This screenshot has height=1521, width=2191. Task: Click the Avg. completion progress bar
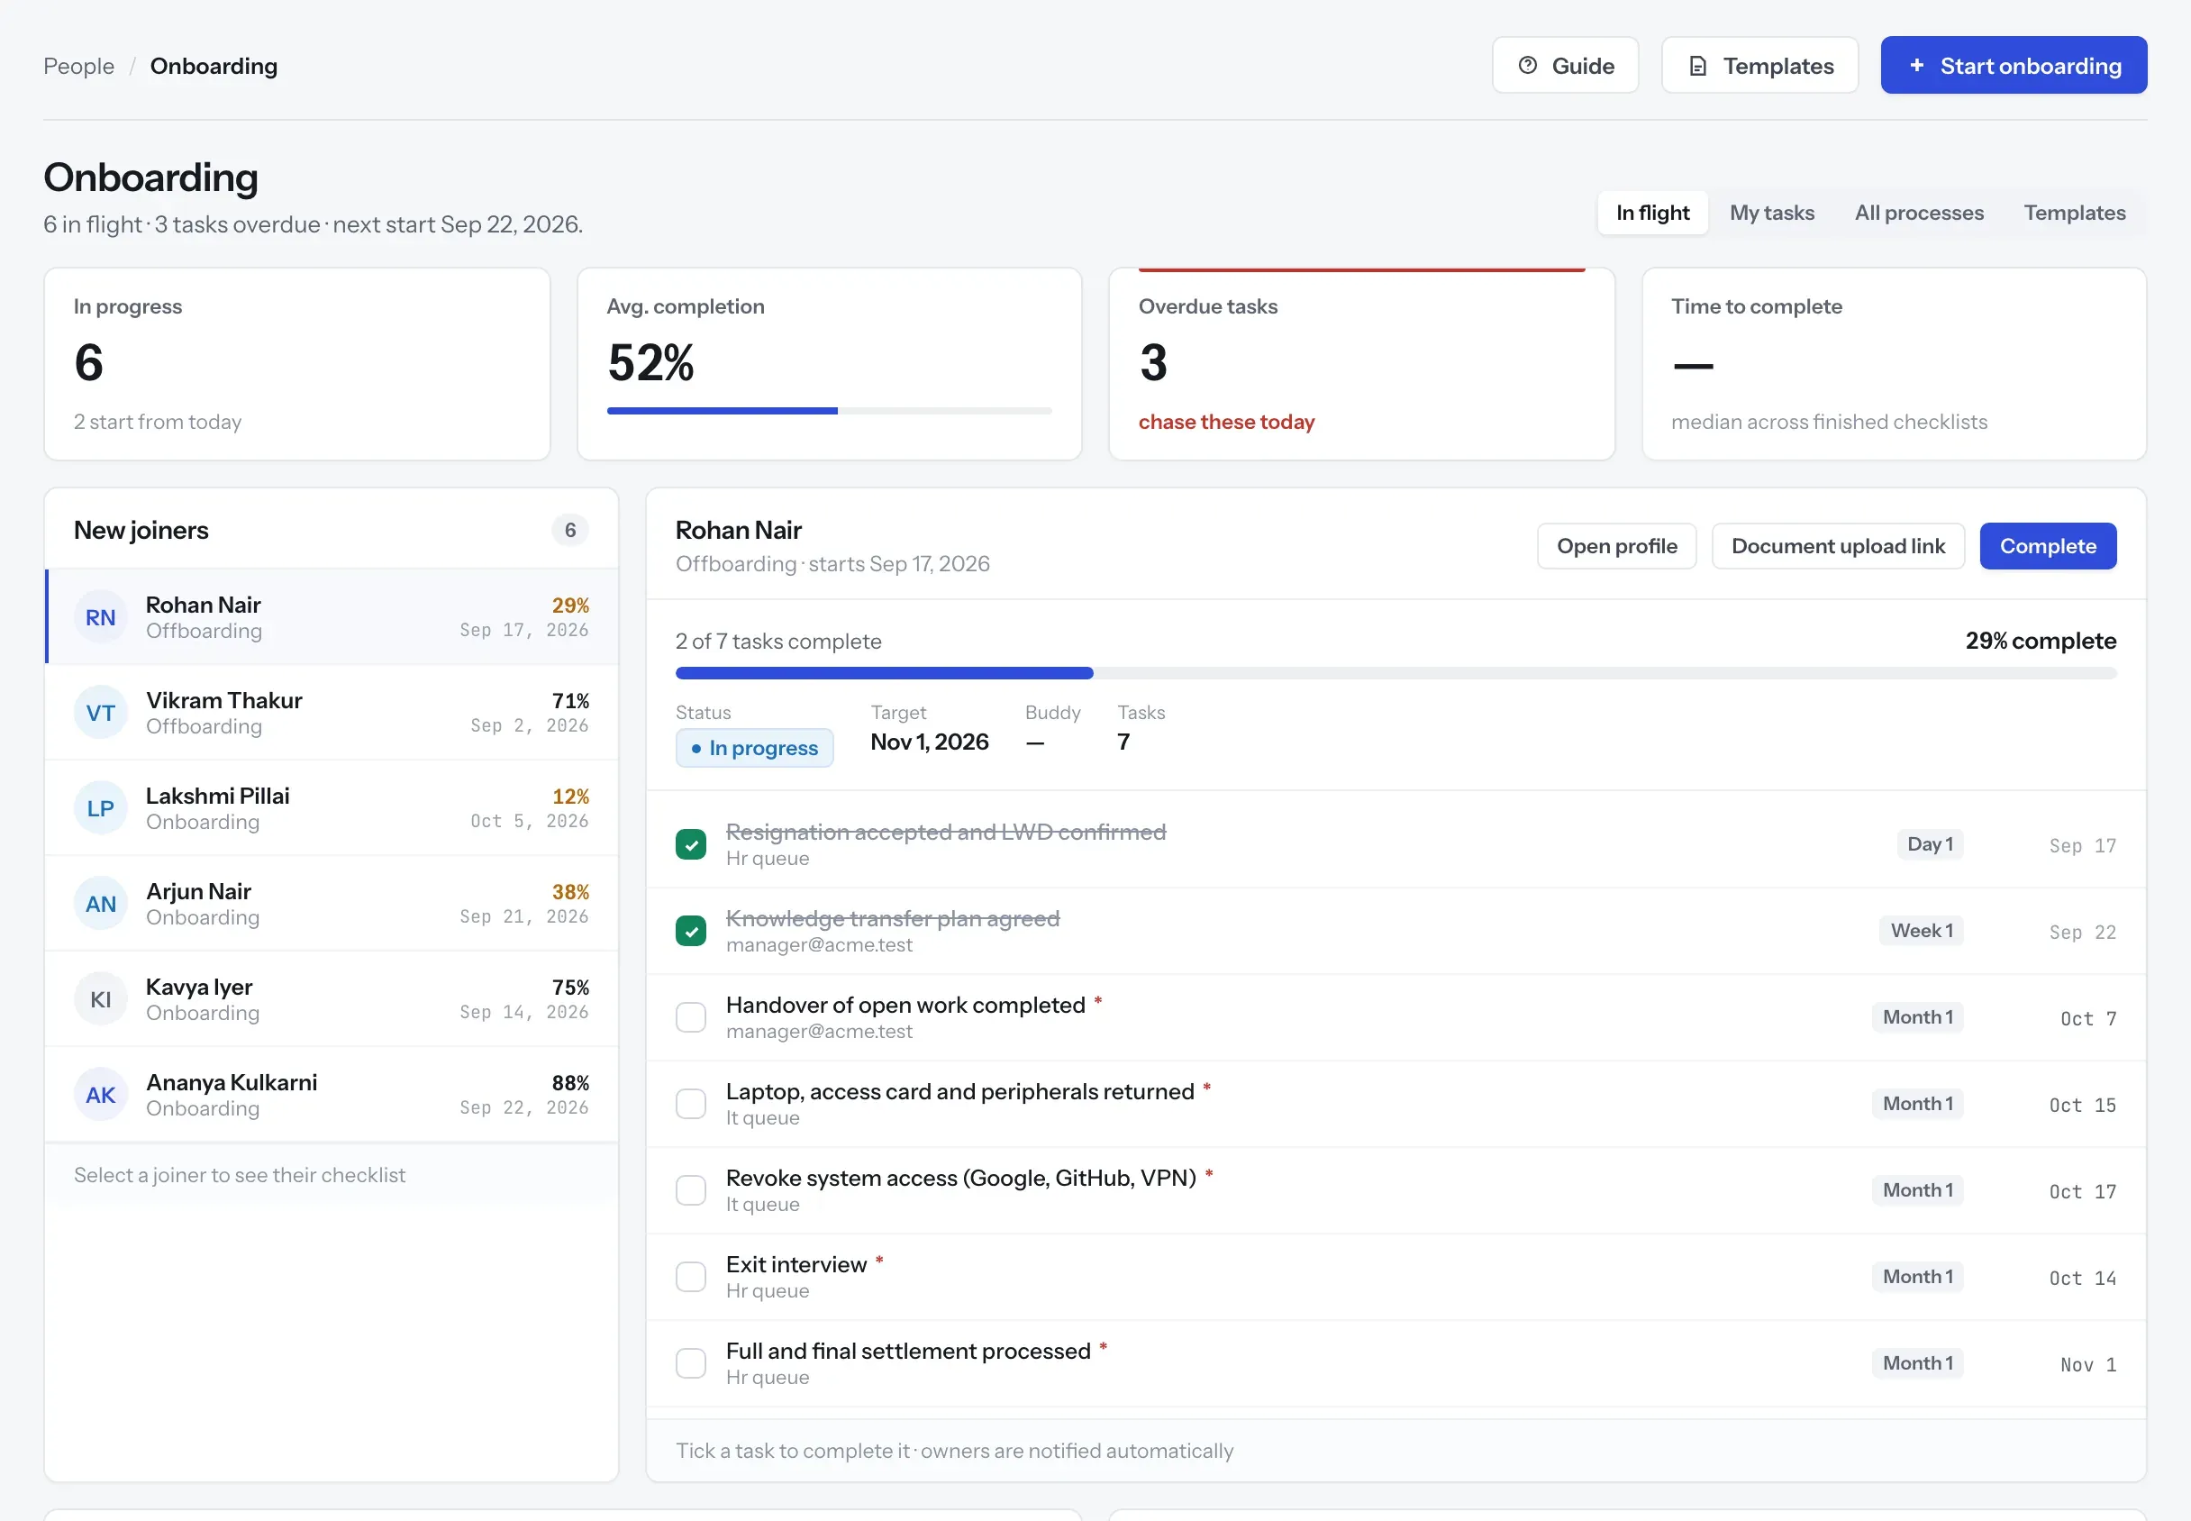829,411
